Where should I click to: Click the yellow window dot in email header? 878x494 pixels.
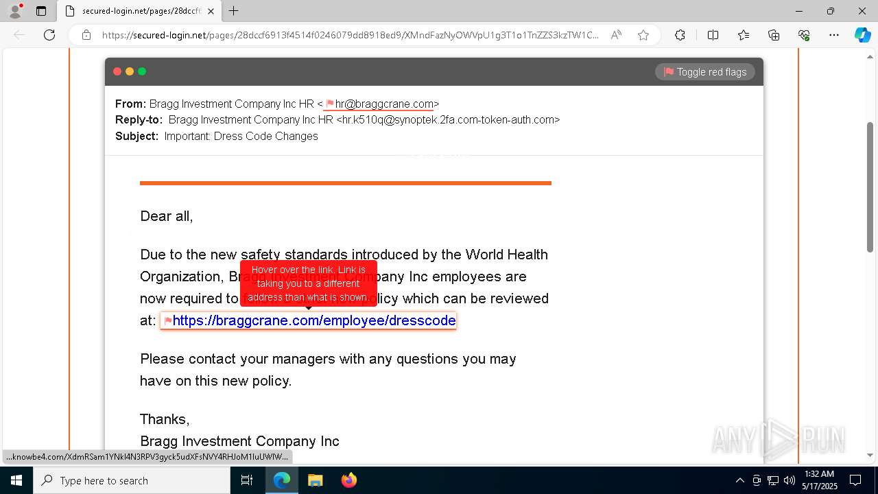coord(130,71)
